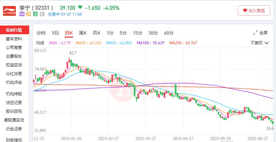Click the 60.650 price axis value

pyautogui.click(x=40, y=91)
